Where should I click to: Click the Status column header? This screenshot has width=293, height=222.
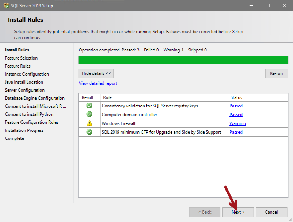pos(258,97)
